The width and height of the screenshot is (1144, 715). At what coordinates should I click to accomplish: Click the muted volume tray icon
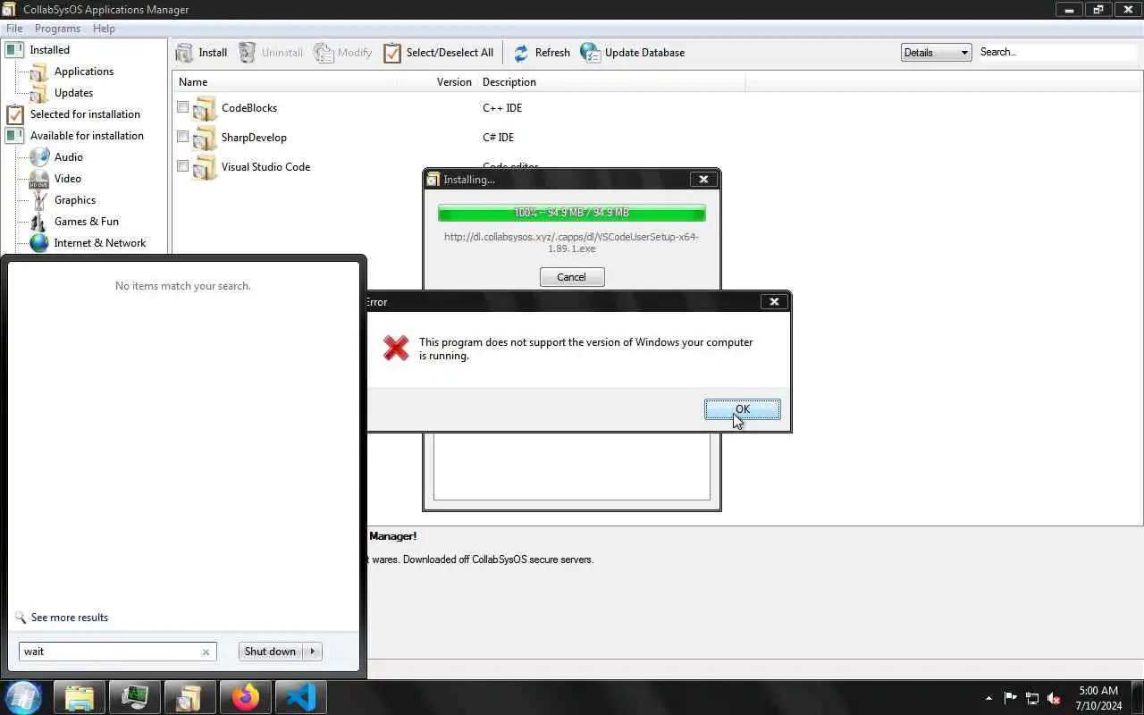click(x=1055, y=698)
